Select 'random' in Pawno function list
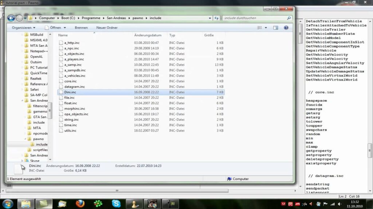The height and width of the screenshot is (209, 373). pos(313,134)
